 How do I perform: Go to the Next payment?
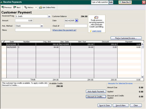[17, 7]
